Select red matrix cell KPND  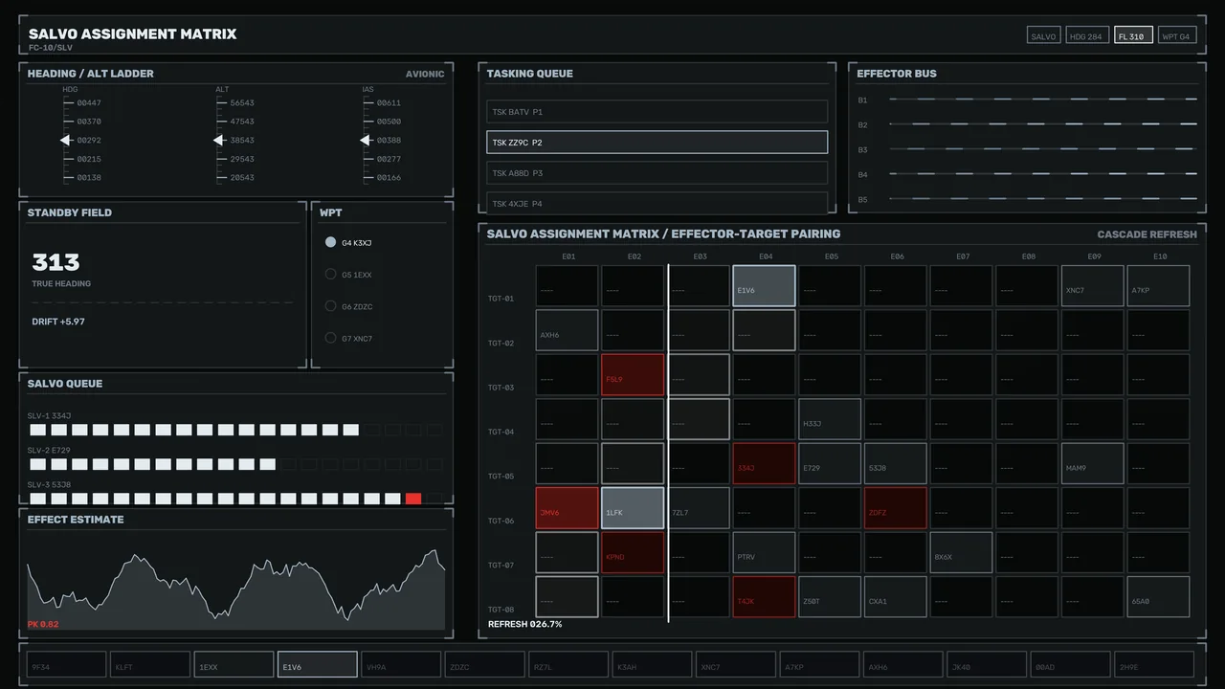tap(633, 552)
